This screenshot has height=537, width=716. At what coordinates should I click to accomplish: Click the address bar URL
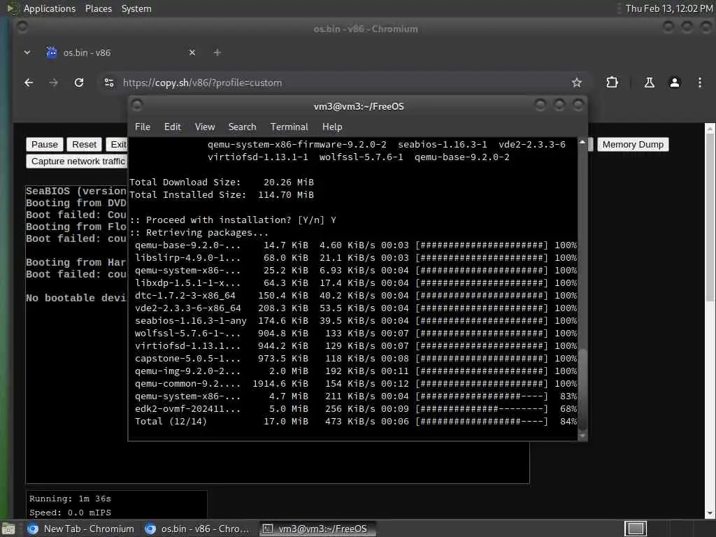pos(202,83)
